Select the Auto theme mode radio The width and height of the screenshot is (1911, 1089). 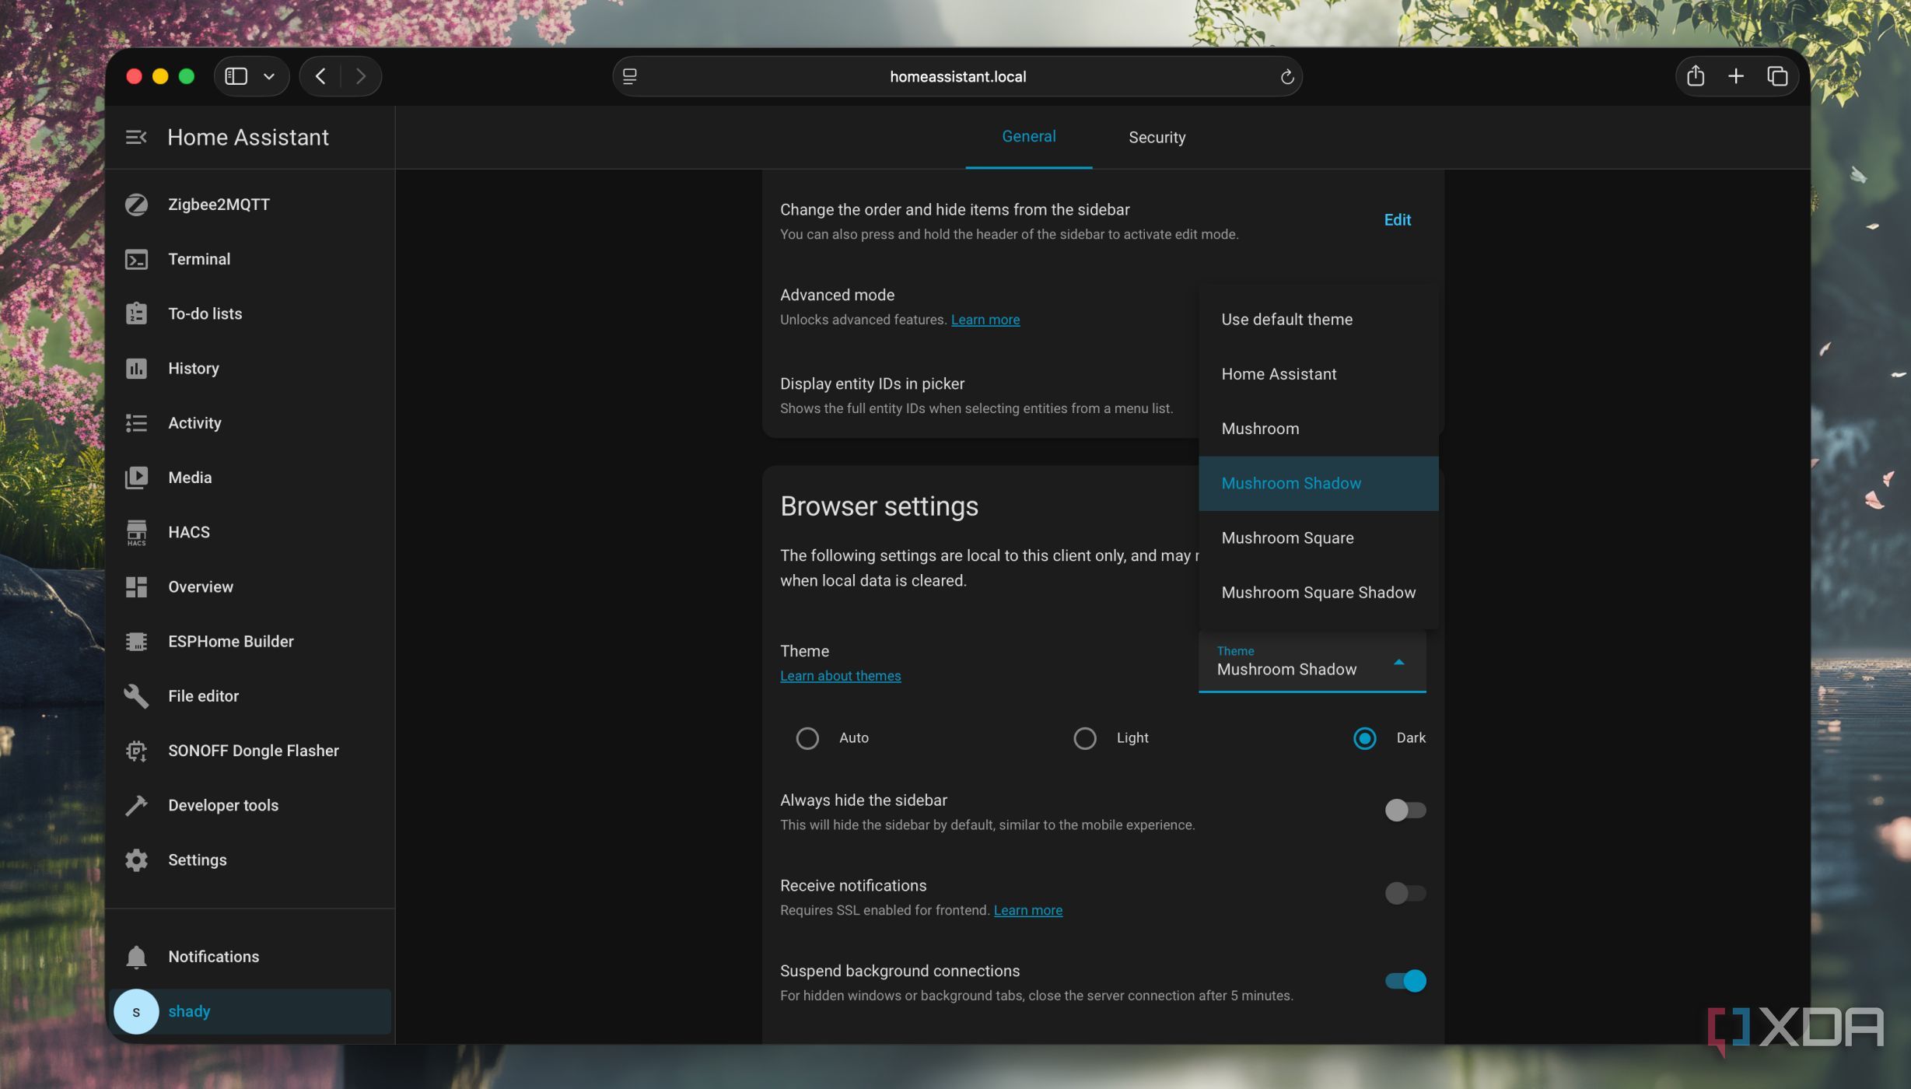(x=807, y=738)
